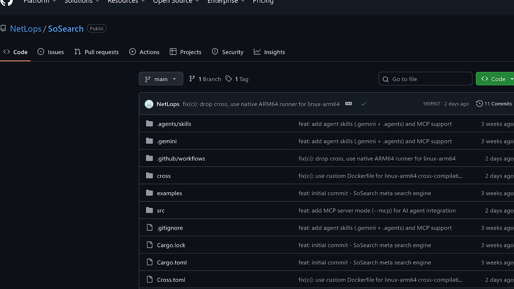Open the .github/workflows folder
The image size is (514, 289).
click(x=181, y=158)
